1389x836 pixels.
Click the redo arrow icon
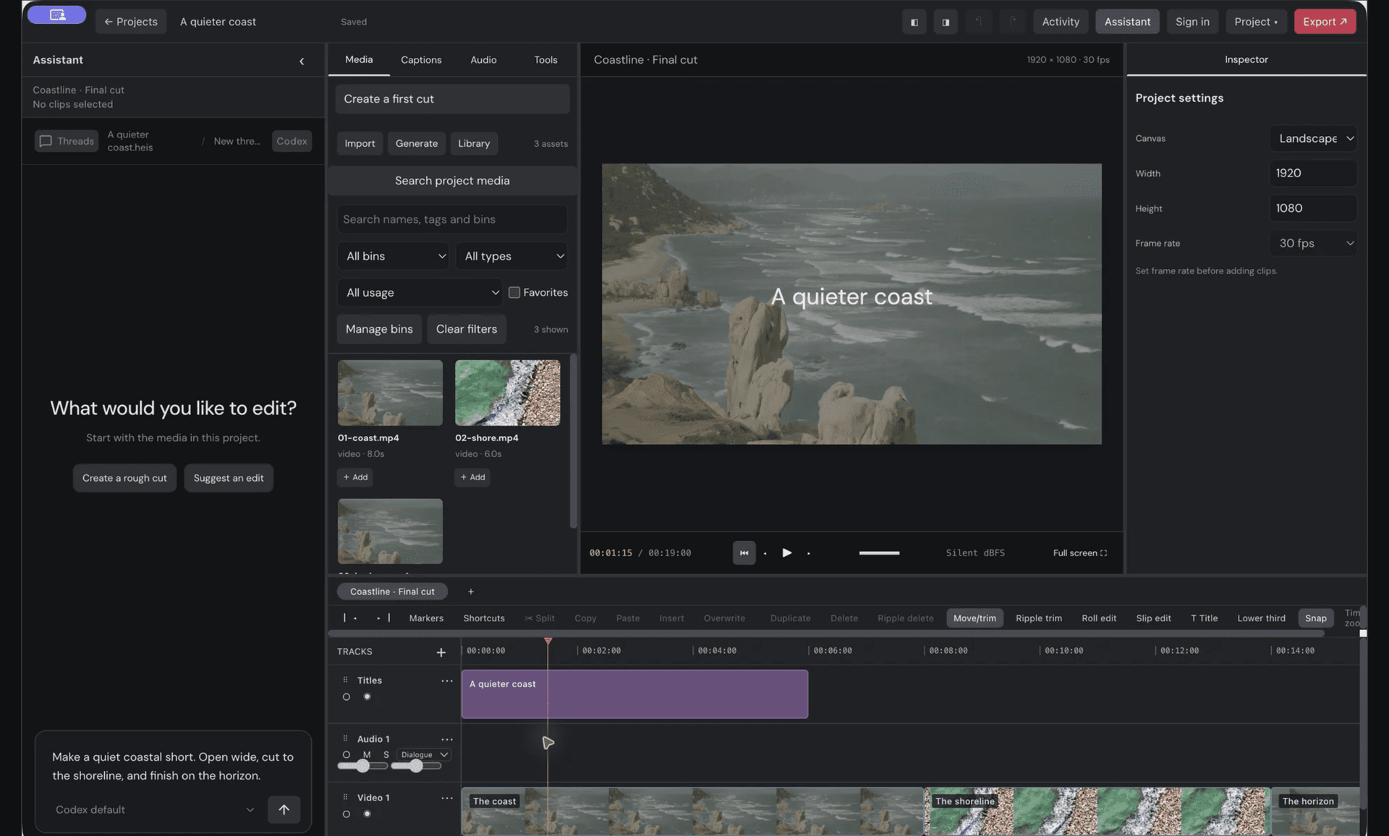click(1013, 22)
